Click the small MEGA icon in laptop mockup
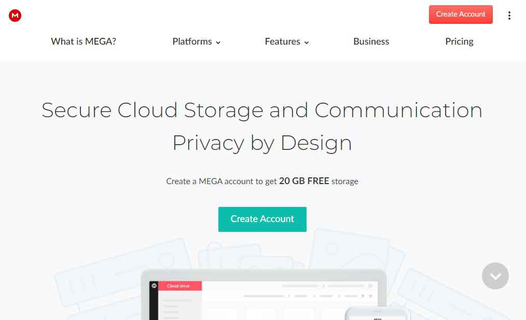 (x=154, y=286)
